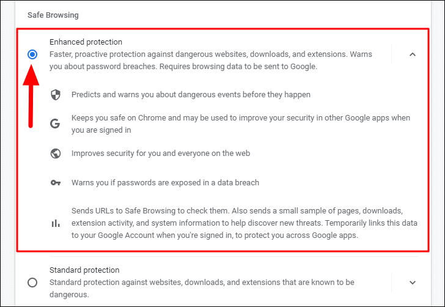The width and height of the screenshot is (445, 307).
Task: Click the Improves security for everyone text
Action: pyautogui.click(x=161, y=153)
